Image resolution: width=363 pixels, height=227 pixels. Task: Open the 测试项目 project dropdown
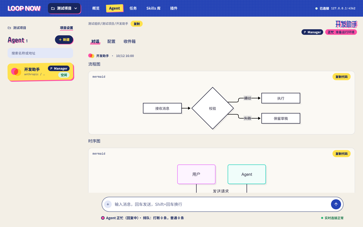coord(64,8)
